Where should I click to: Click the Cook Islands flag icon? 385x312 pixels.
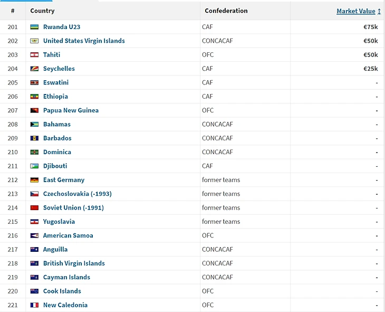pyautogui.click(x=34, y=291)
